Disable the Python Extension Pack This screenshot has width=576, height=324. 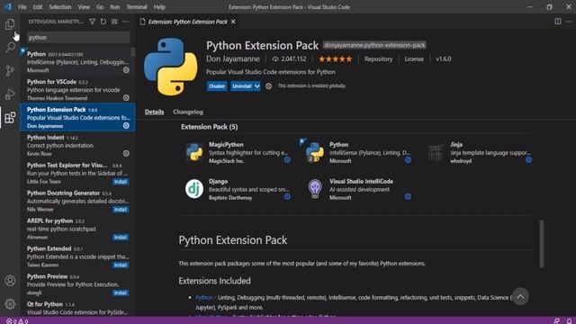(217, 86)
